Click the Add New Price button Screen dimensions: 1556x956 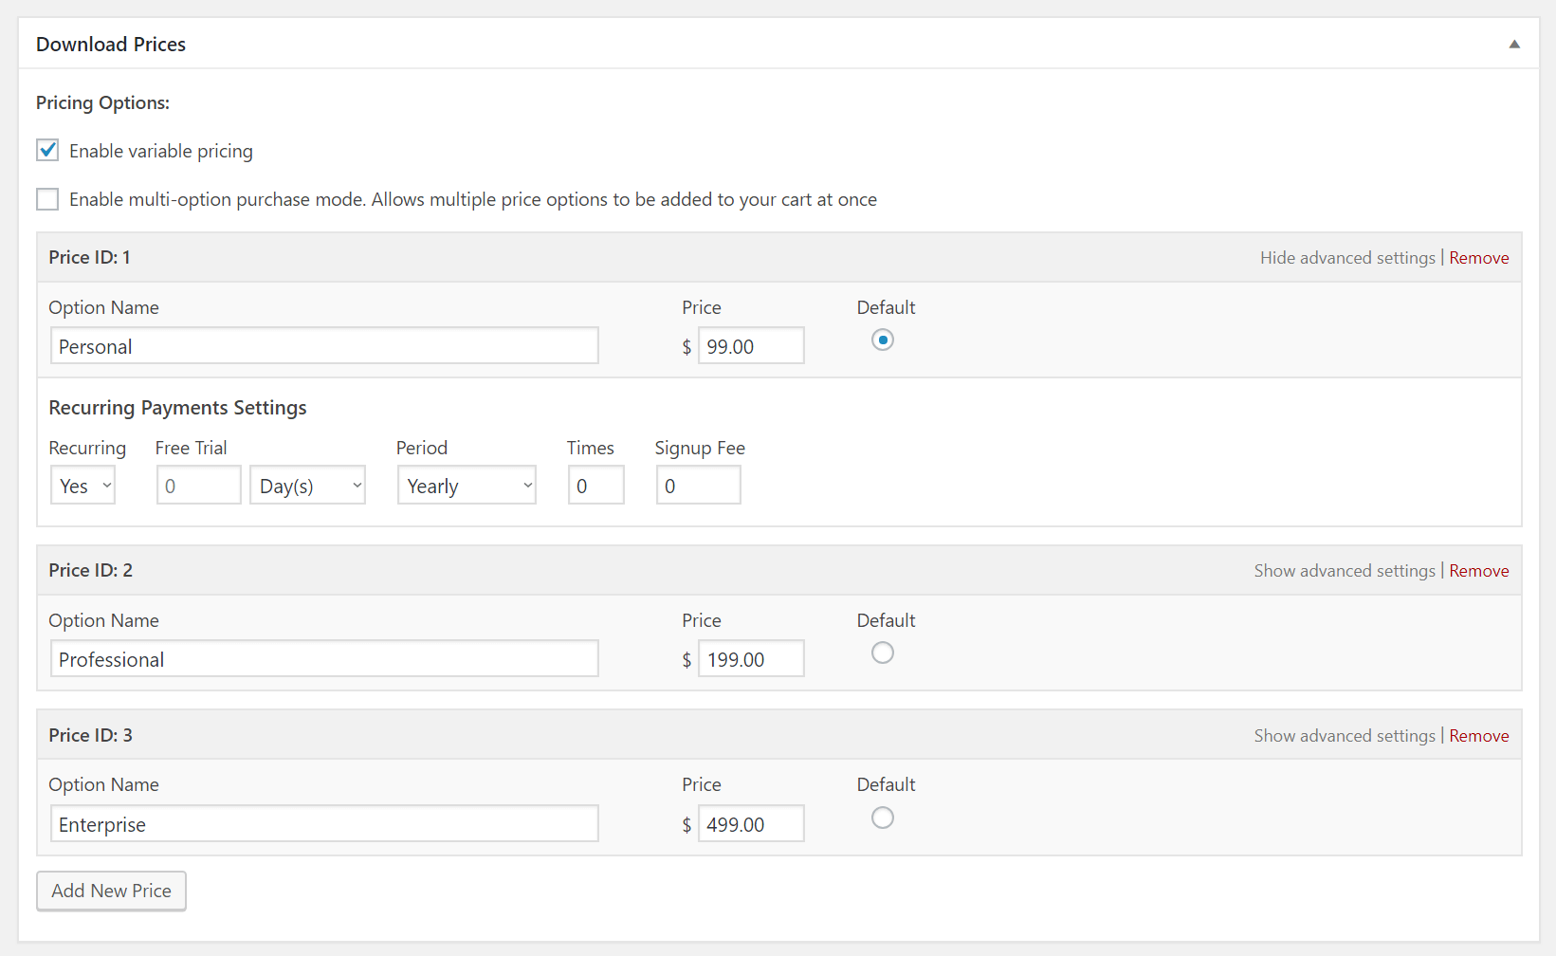tap(111, 892)
